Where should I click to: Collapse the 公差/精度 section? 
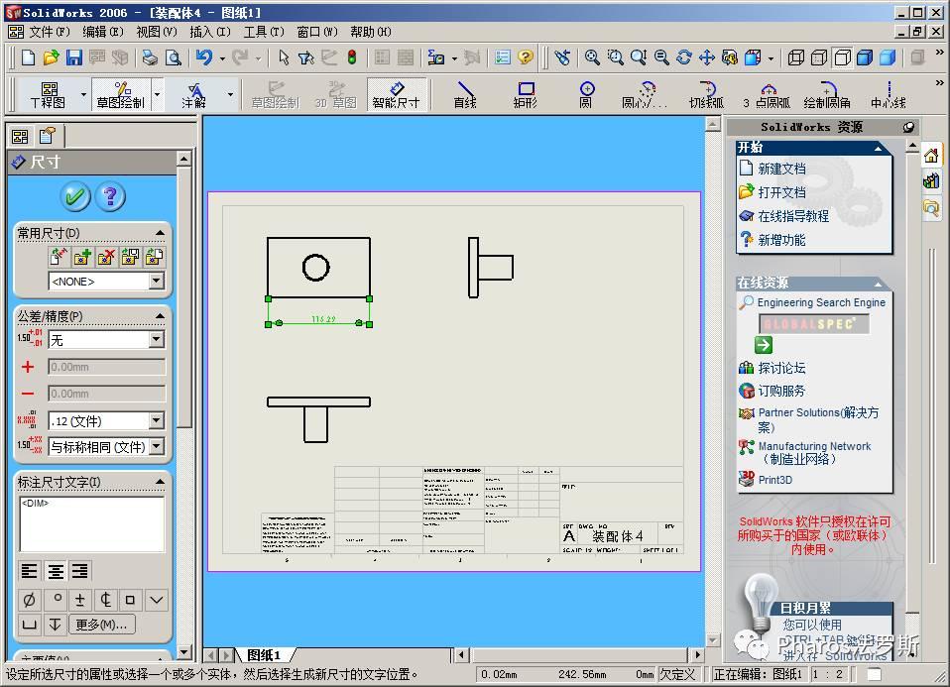coord(160,316)
